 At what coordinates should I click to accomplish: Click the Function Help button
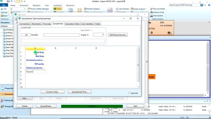click(x=52, y=92)
